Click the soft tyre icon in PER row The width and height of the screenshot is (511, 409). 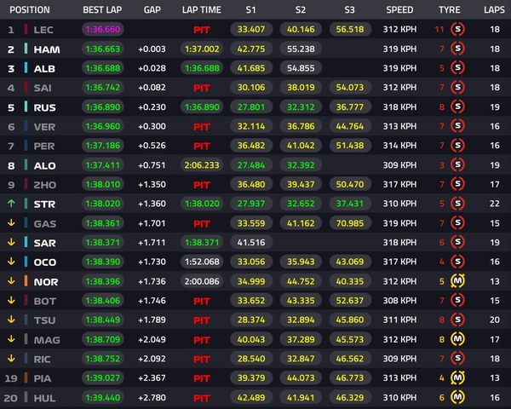coord(457,146)
